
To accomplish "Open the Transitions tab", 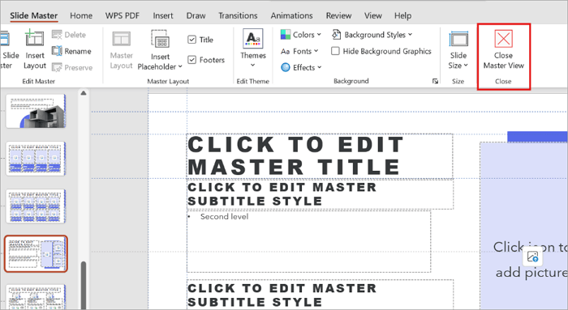I will [238, 15].
